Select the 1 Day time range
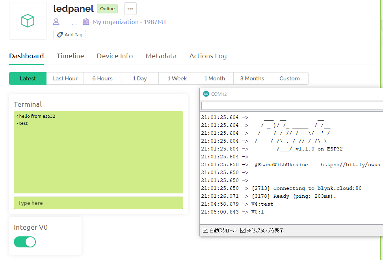 140,78
